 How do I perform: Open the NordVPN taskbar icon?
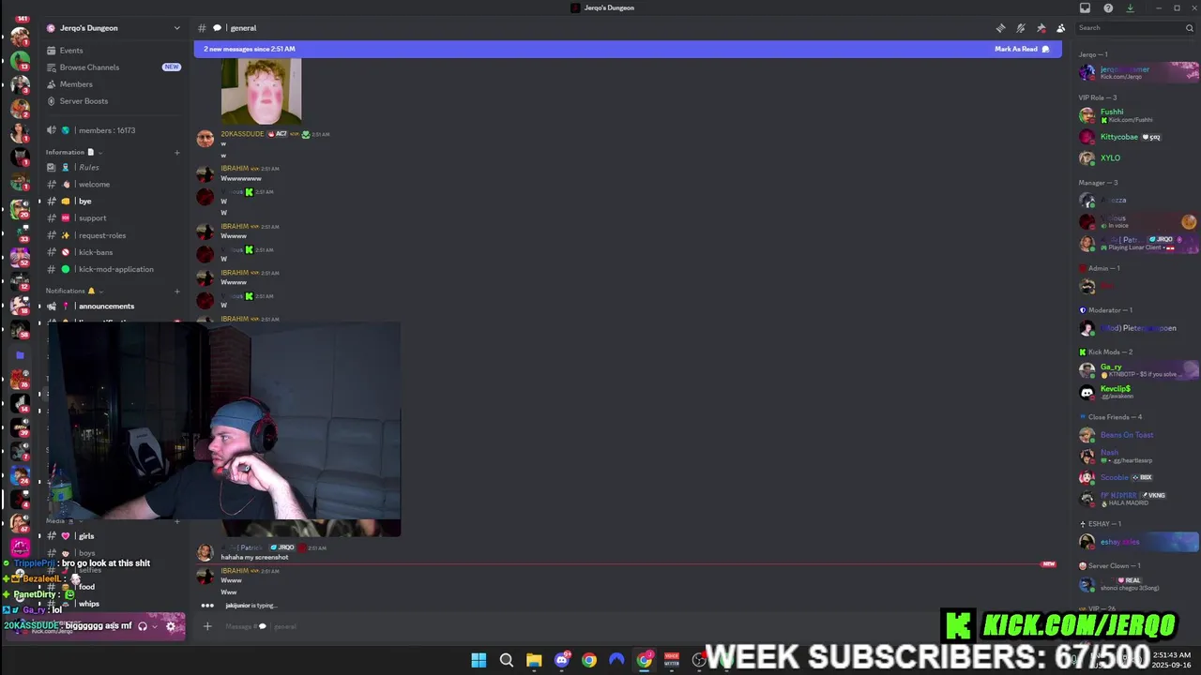coord(616,660)
